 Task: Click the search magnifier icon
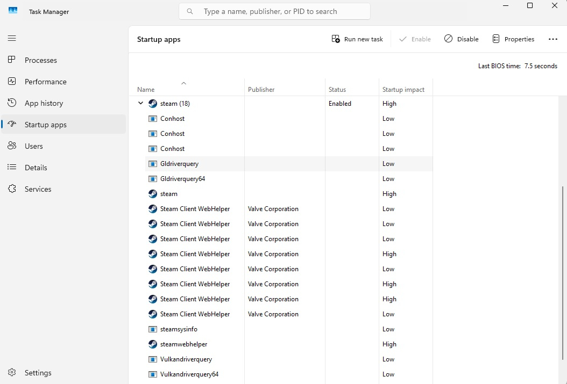[190, 12]
